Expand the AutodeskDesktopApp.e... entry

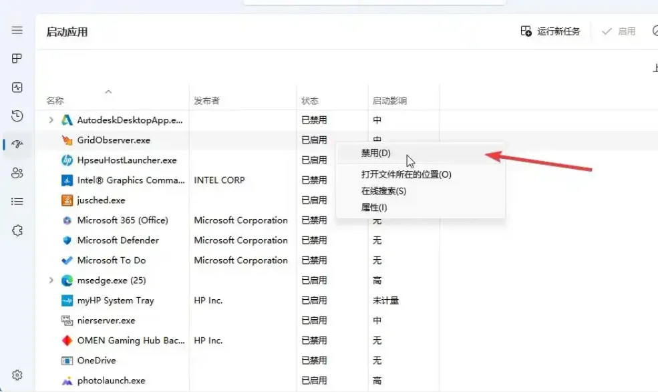(x=52, y=120)
